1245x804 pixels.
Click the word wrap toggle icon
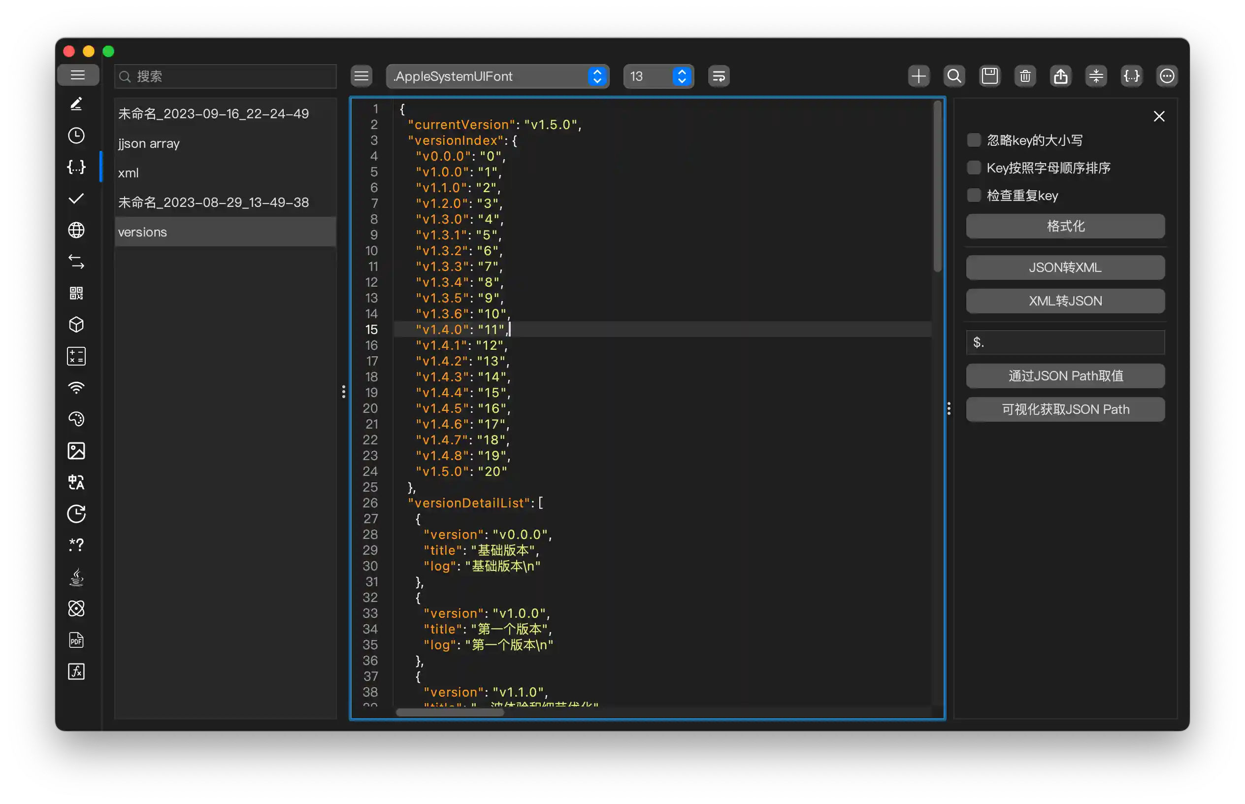(719, 76)
